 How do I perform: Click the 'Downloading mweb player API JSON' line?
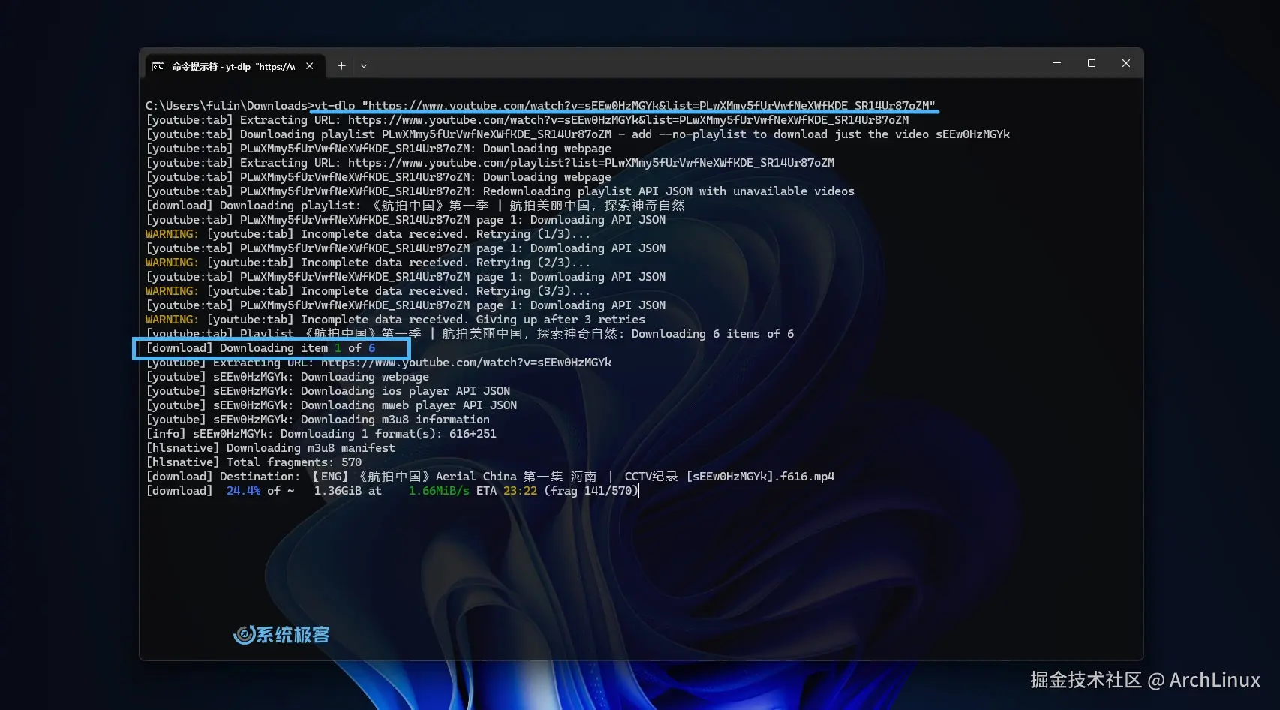[331, 405]
